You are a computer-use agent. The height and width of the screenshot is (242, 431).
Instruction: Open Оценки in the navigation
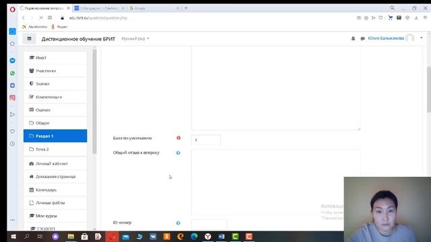(55, 110)
